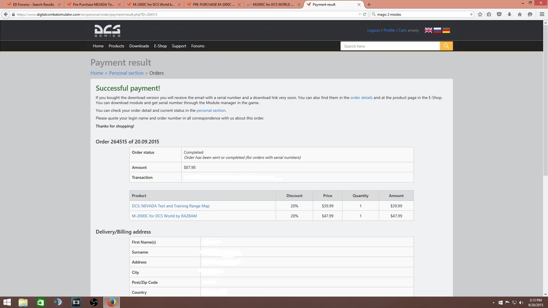548x308 pixels.
Task: Switch to Pre-Purchase NEVADA tab
Action: click(94, 4)
